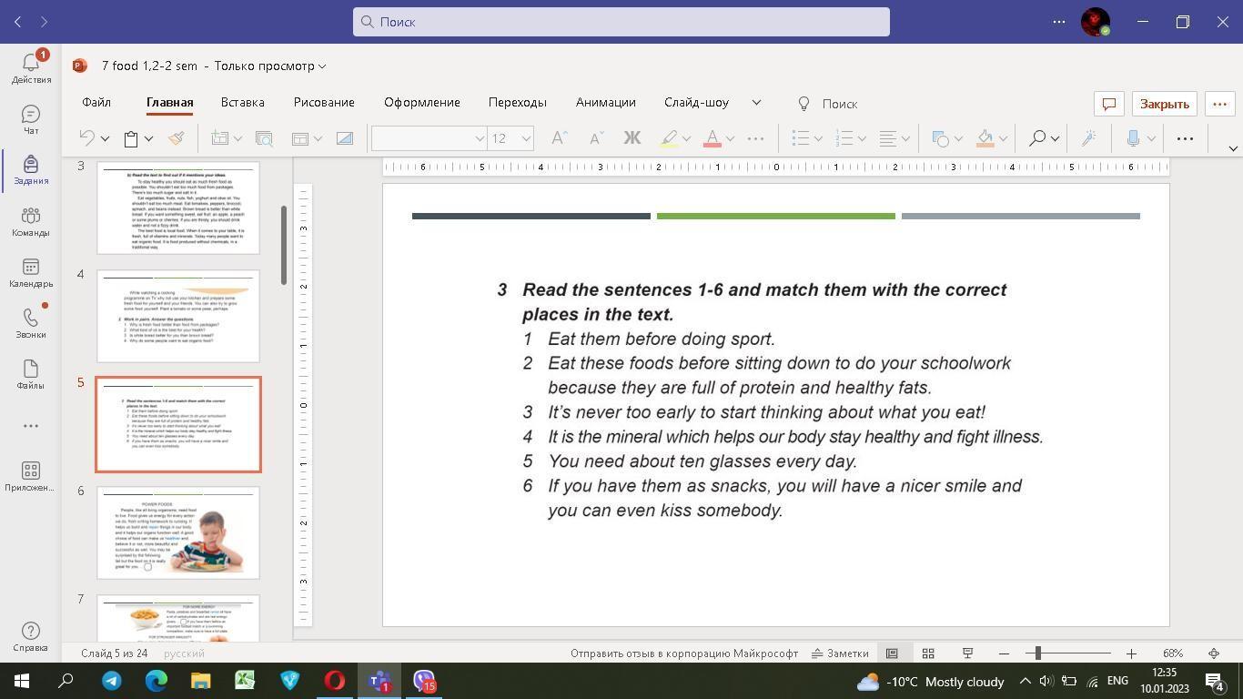Open Звонки in the Teams sidebar

click(x=31, y=323)
